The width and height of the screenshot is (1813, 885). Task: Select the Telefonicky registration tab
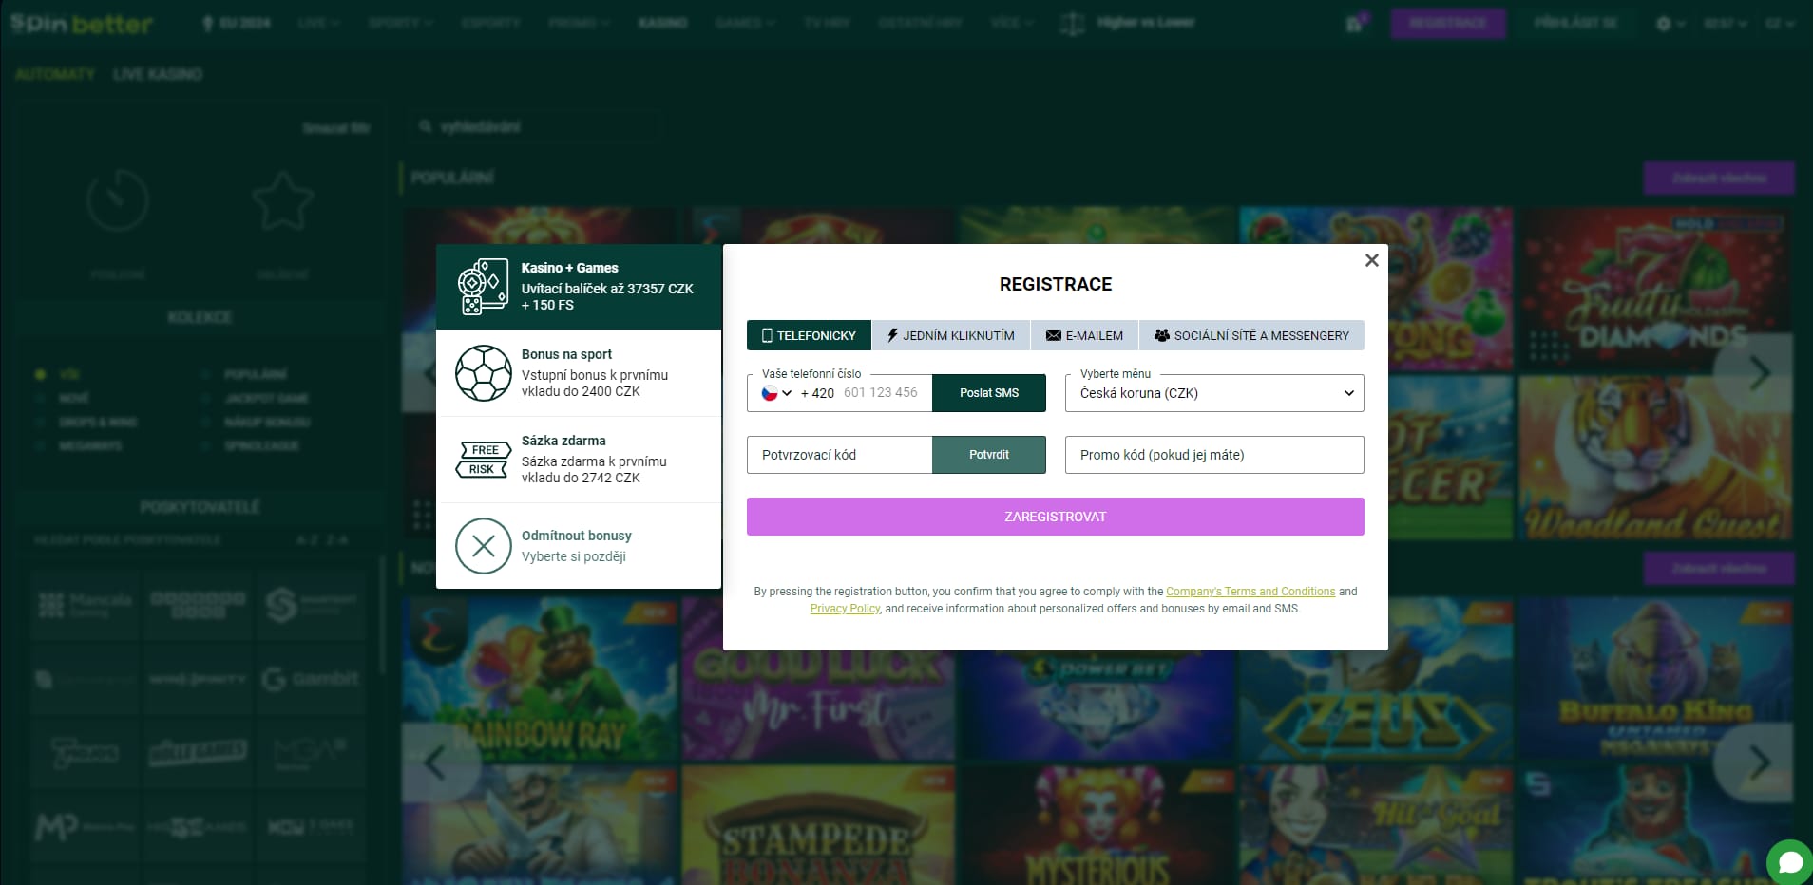pyautogui.click(x=809, y=335)
